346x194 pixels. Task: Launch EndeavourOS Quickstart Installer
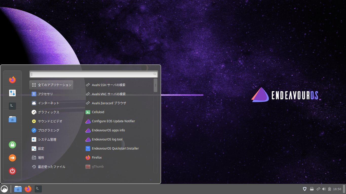pyautogui.click(x=118, y=149)
